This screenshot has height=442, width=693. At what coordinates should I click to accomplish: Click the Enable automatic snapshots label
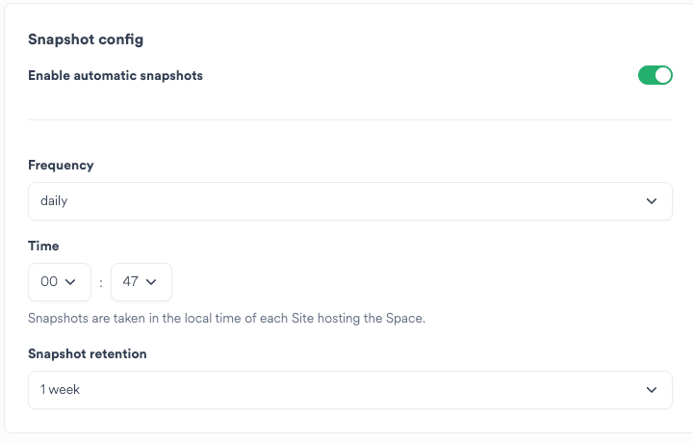click(x=115, y=75)
